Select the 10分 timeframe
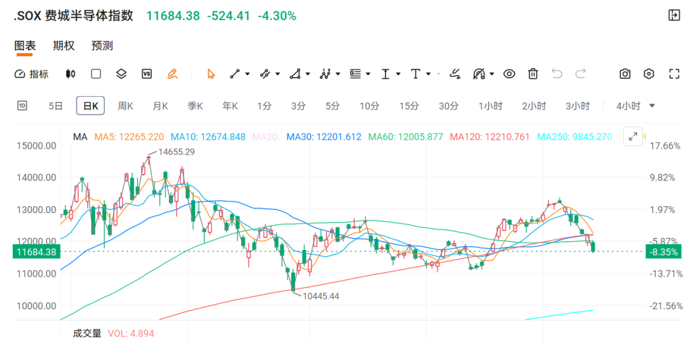The height and width of the screenshot is (341, 687). click(x=370, y=106)
